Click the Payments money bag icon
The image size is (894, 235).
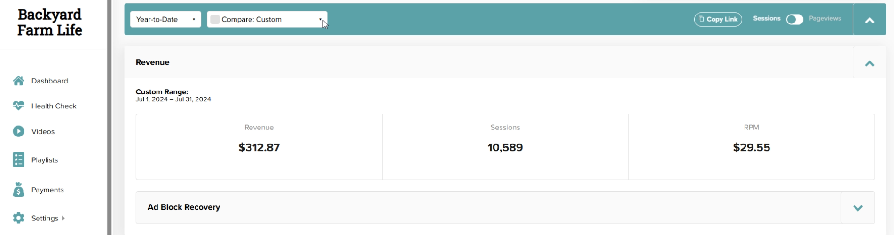18,190
